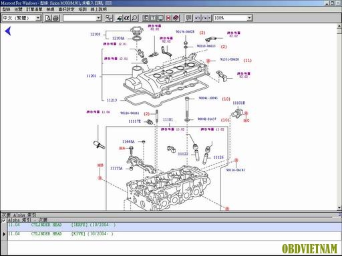Open the 100% zoom dropdown
The width and height of the screenshot is (342, 256).
point(249,18)
